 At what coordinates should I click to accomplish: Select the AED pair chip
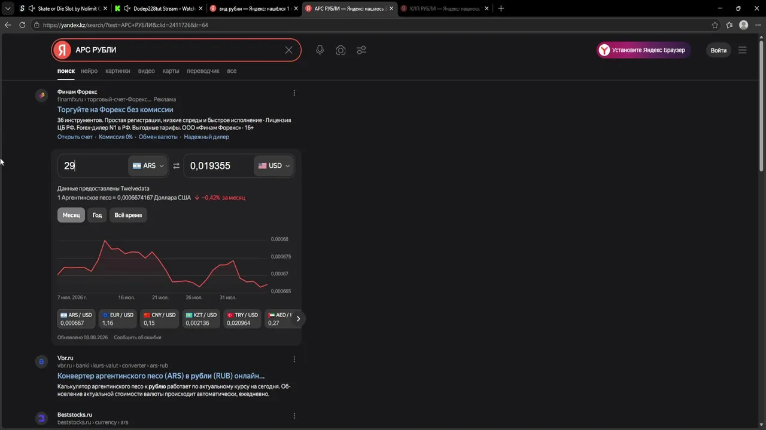(278, 319)
